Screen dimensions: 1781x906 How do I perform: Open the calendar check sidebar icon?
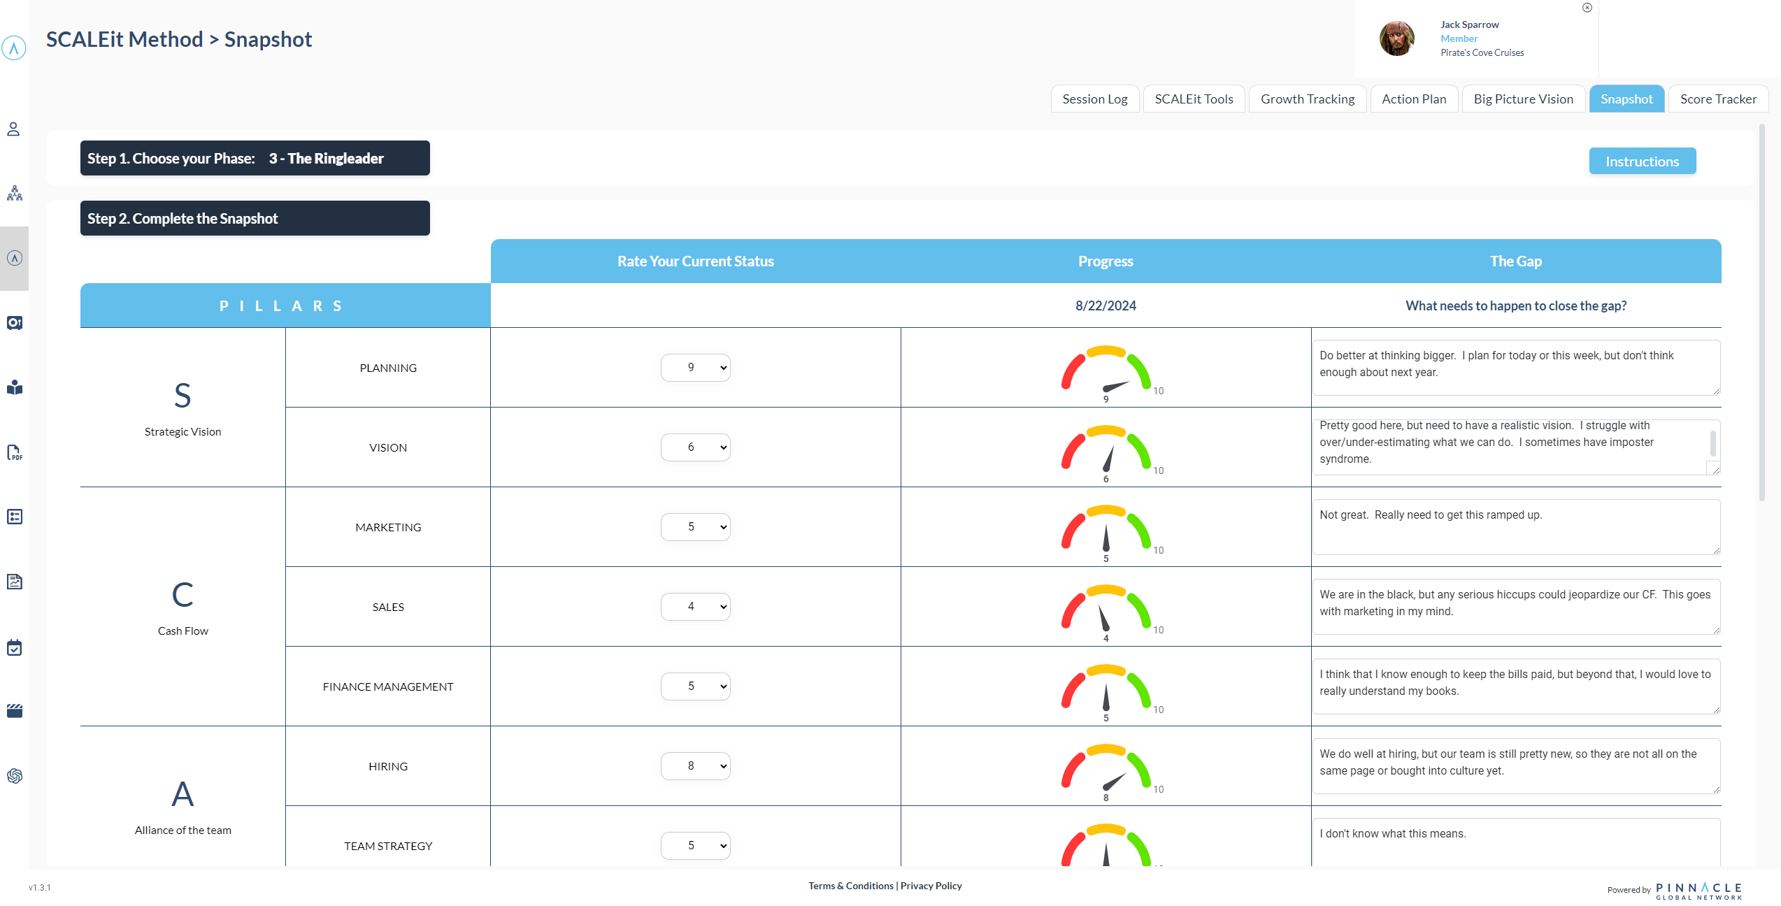(x=14, y=647)
